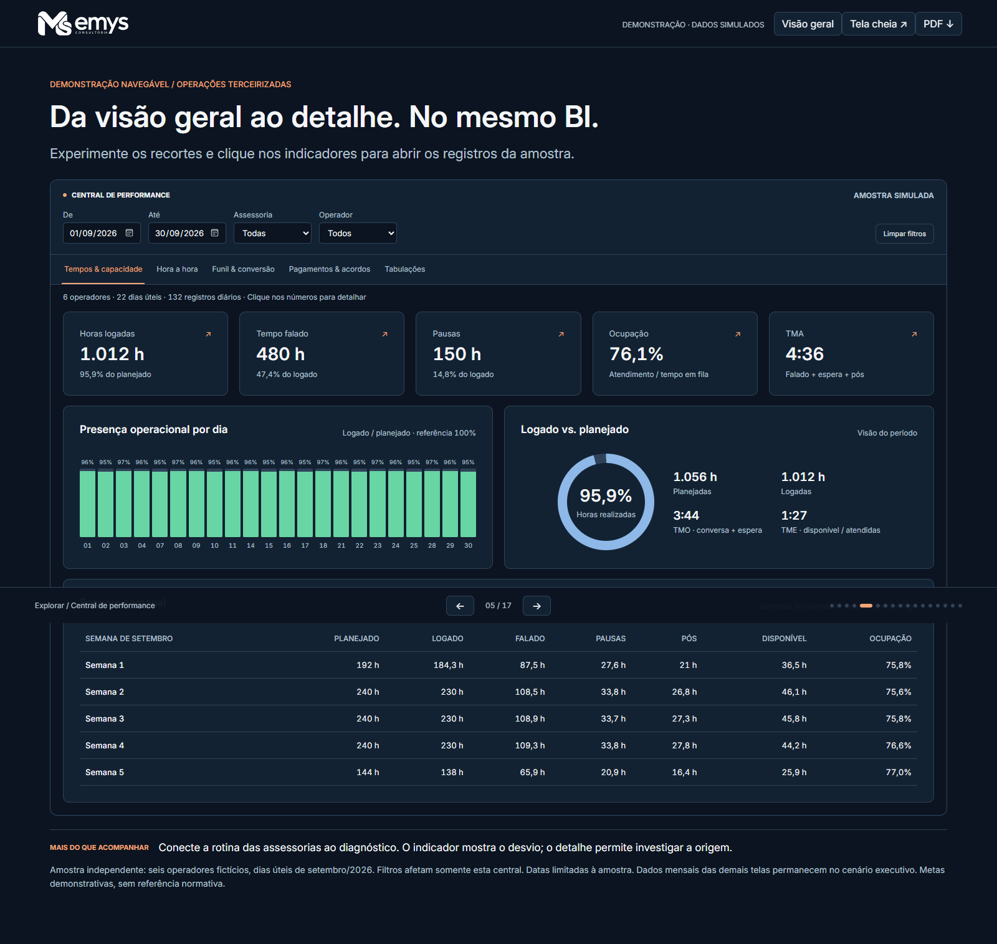
Task: Click the Memys logo
Action: (x=83, y=24)
